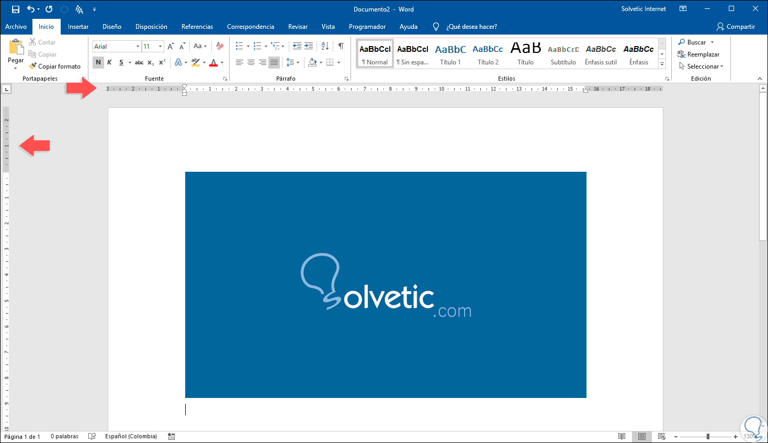Click the Compartir share button
Screen dimensions: 768x443
pos(736,27)
